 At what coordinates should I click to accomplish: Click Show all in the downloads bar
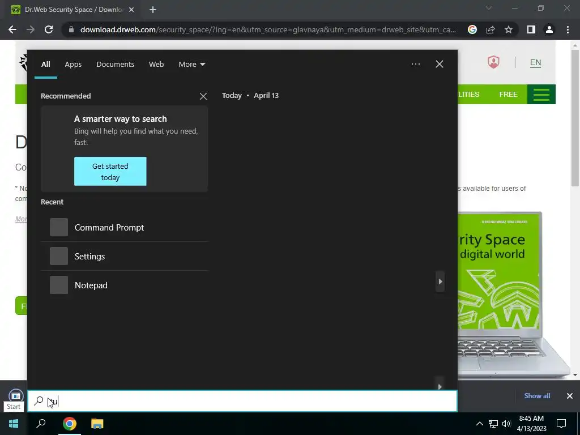(537, 396)
